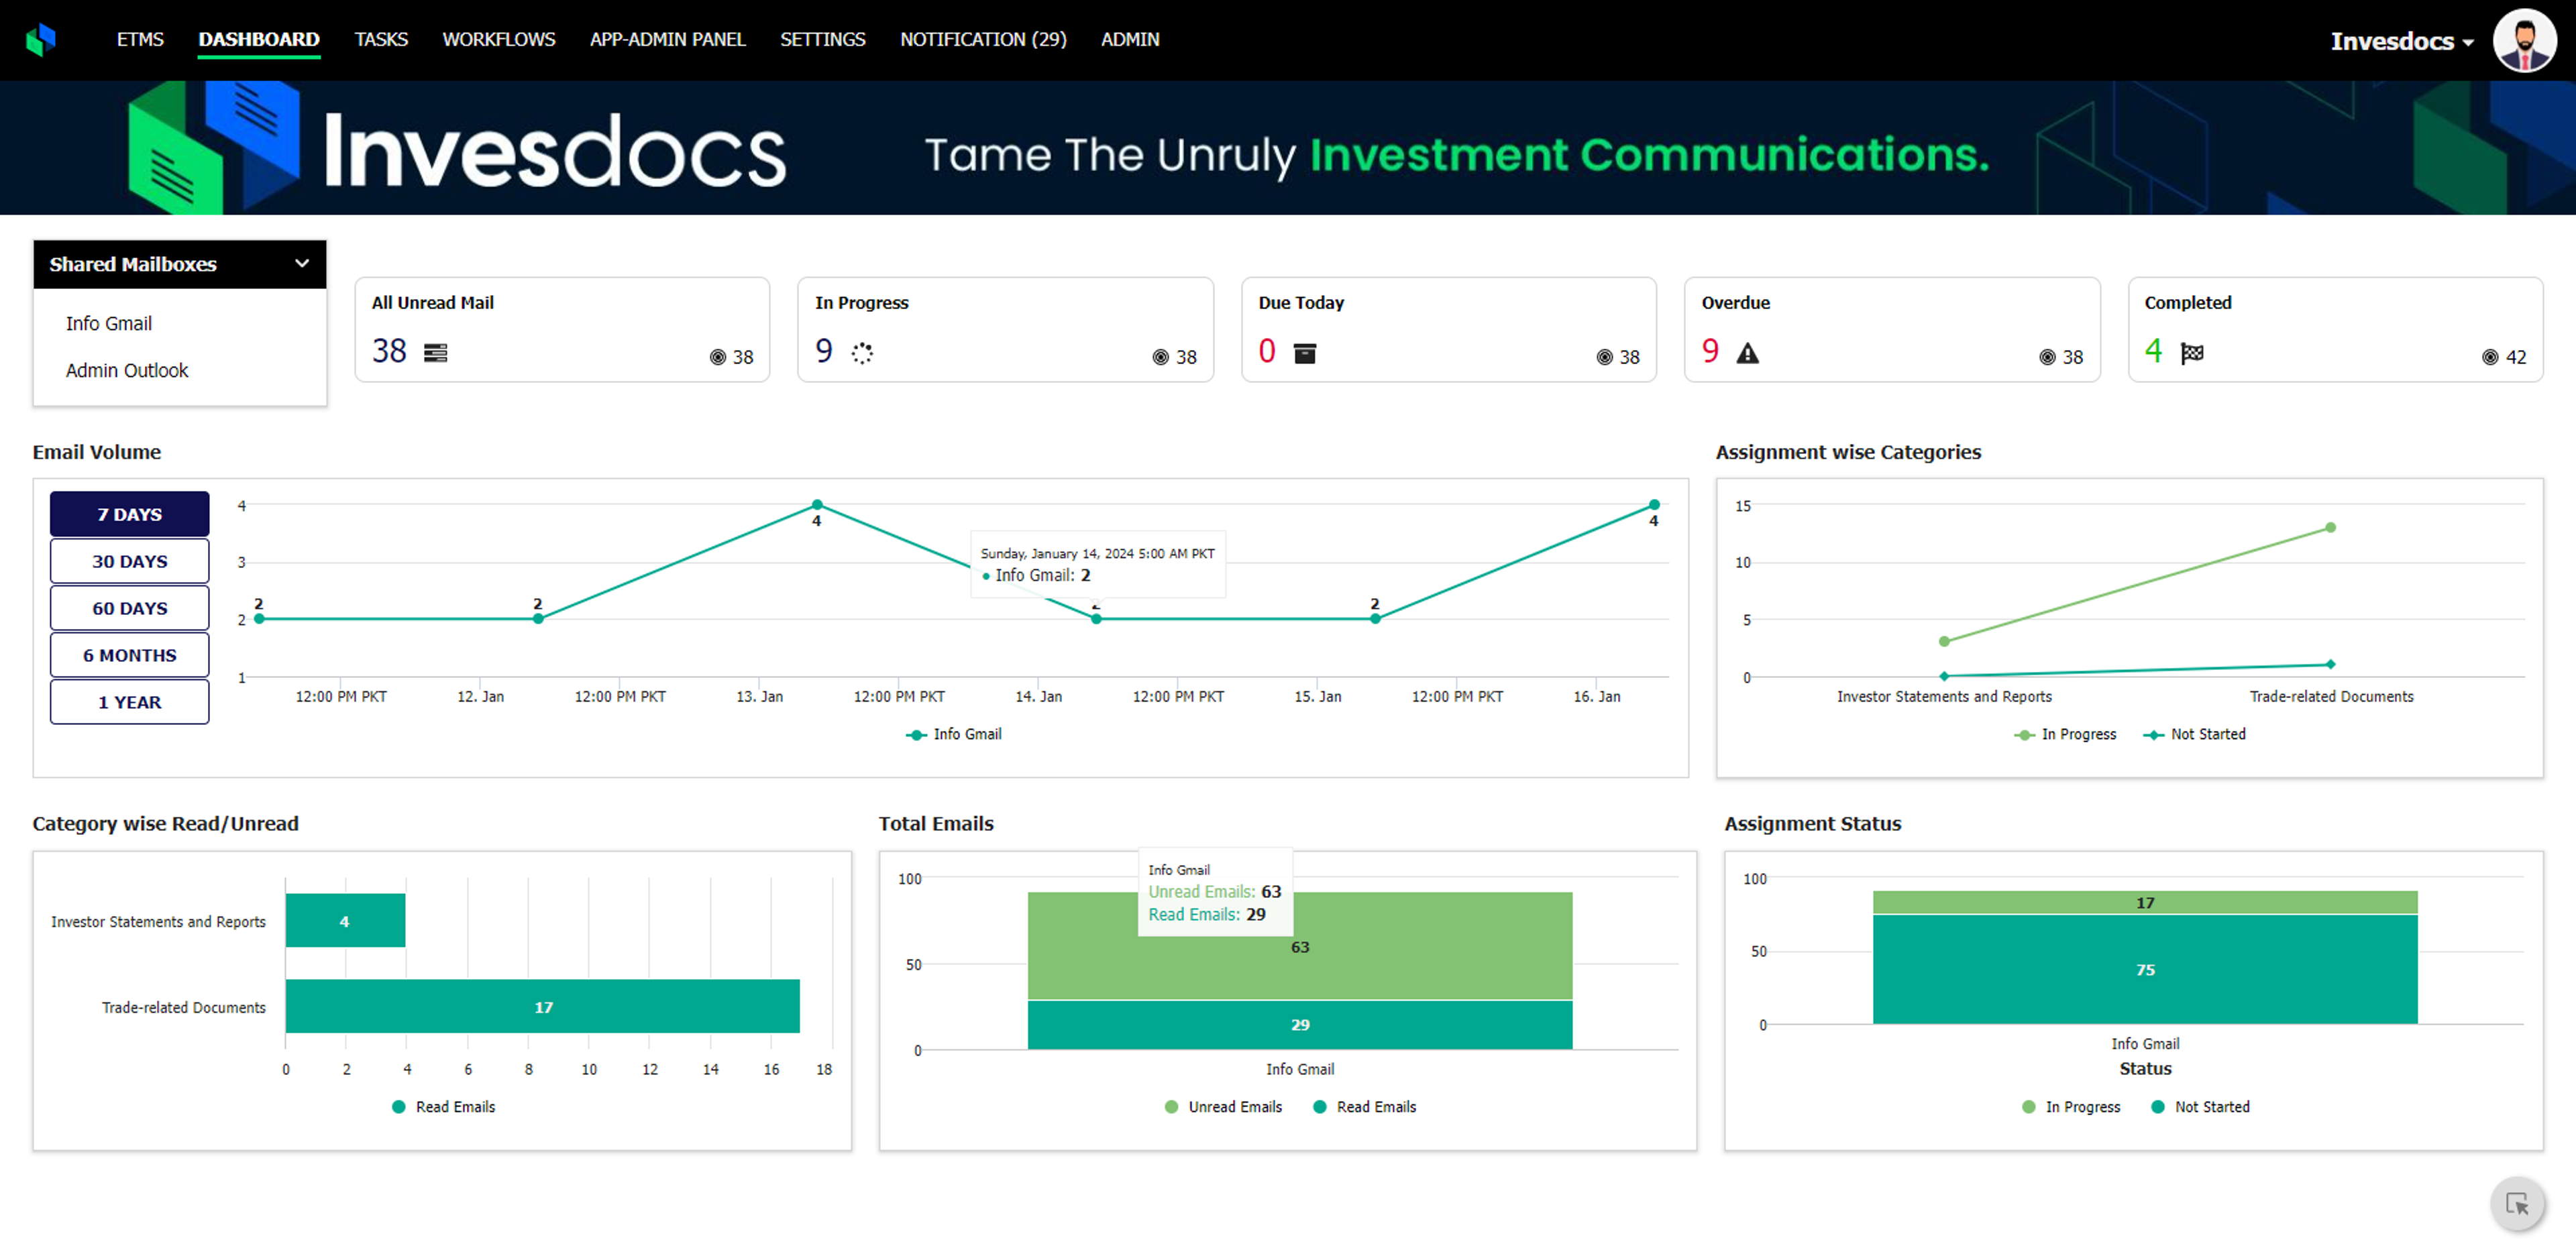This screenshot has width=2576, height=1254.
Task: Click the Investor Statements bar with value 4
Action: click(345, 921)
